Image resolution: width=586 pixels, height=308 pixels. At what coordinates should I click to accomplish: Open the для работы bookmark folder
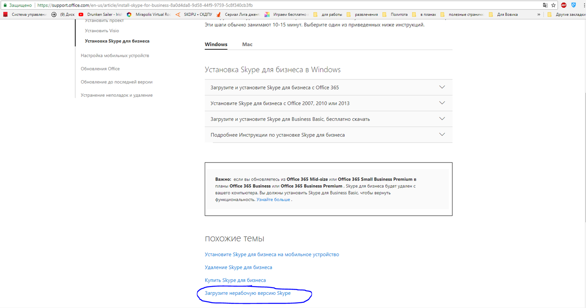(328, 15)
